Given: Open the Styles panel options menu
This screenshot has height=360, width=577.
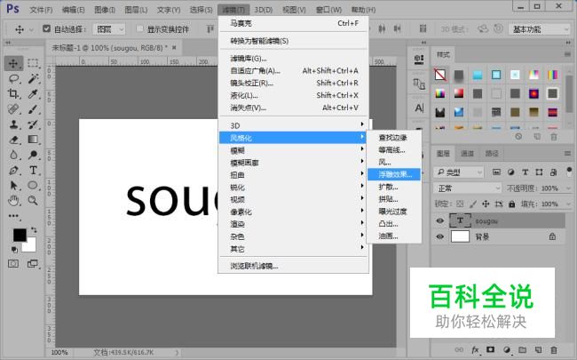Looking at the screenshot, I should [567, 54].
